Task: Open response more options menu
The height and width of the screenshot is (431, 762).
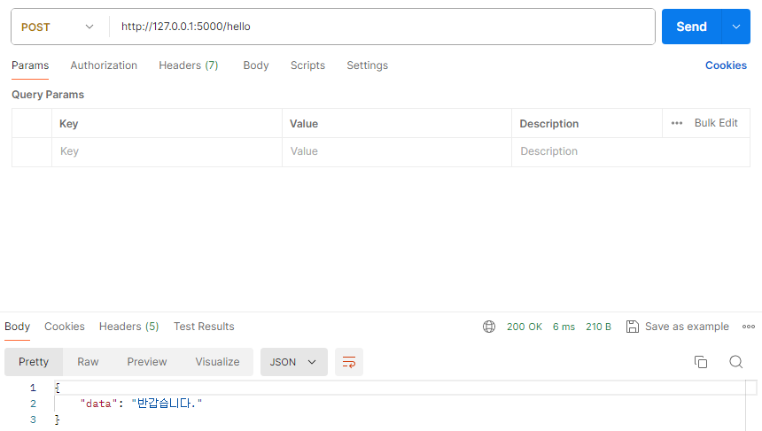Action: click(x=749, y=327)
